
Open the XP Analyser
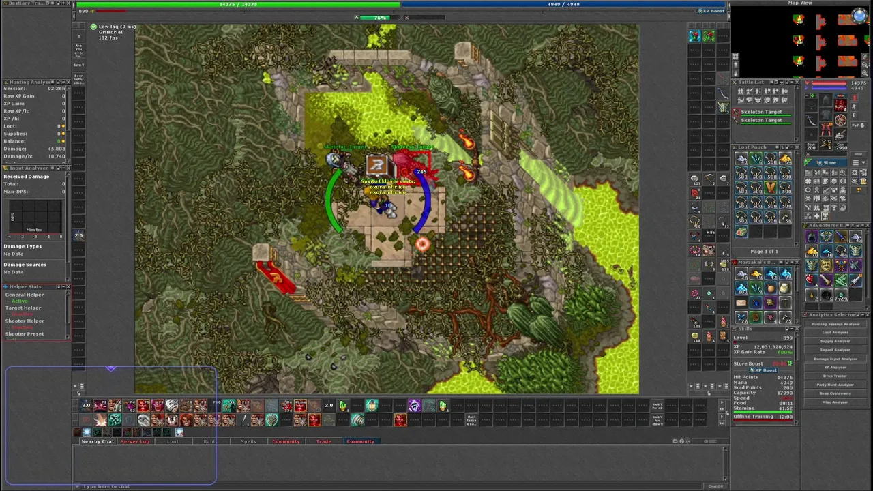point(835,368)
